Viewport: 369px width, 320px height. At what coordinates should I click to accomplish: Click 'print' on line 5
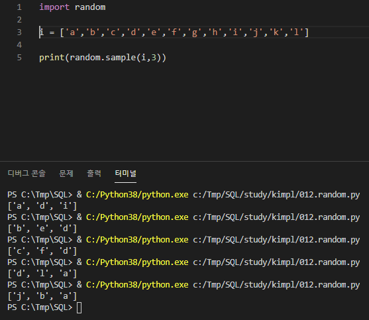(52, 58)
